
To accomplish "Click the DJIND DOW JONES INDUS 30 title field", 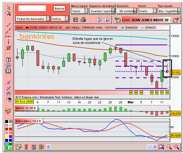I will pos(146,20).
